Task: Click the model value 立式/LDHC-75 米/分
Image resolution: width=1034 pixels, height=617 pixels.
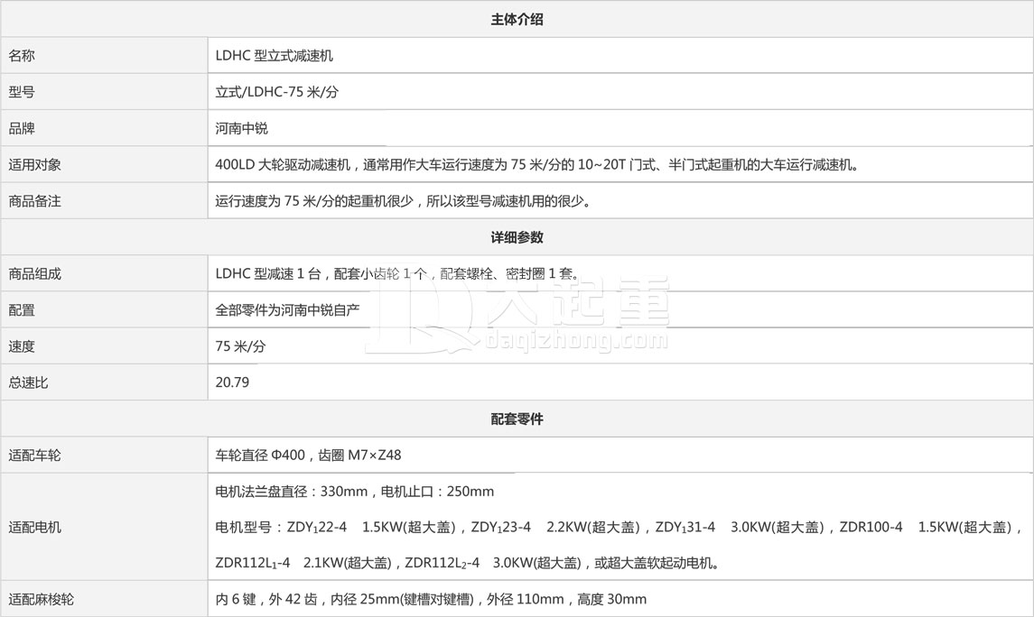Action: click(276, 92)
